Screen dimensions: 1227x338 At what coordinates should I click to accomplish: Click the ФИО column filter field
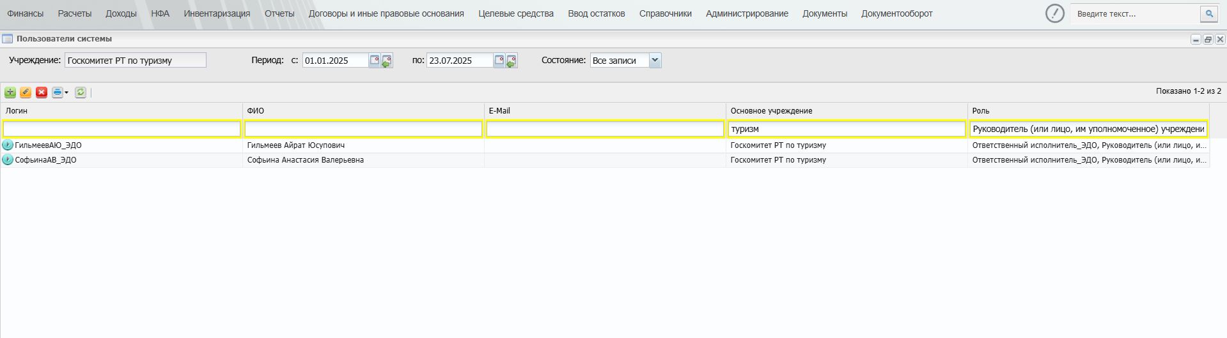coord(363,129)
